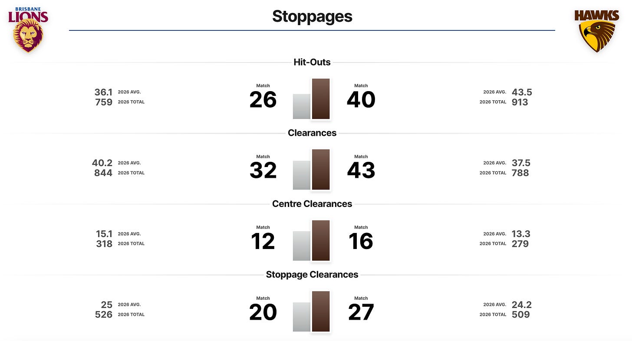Click the Hawks team logo

pos(597,31)
